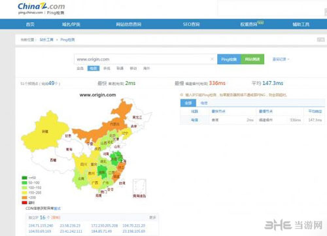Image resolution: width=327 pixels, height=236 pixels.
Task: Click the 150-200 yellow legend swatch
Action: coord(24,193)
